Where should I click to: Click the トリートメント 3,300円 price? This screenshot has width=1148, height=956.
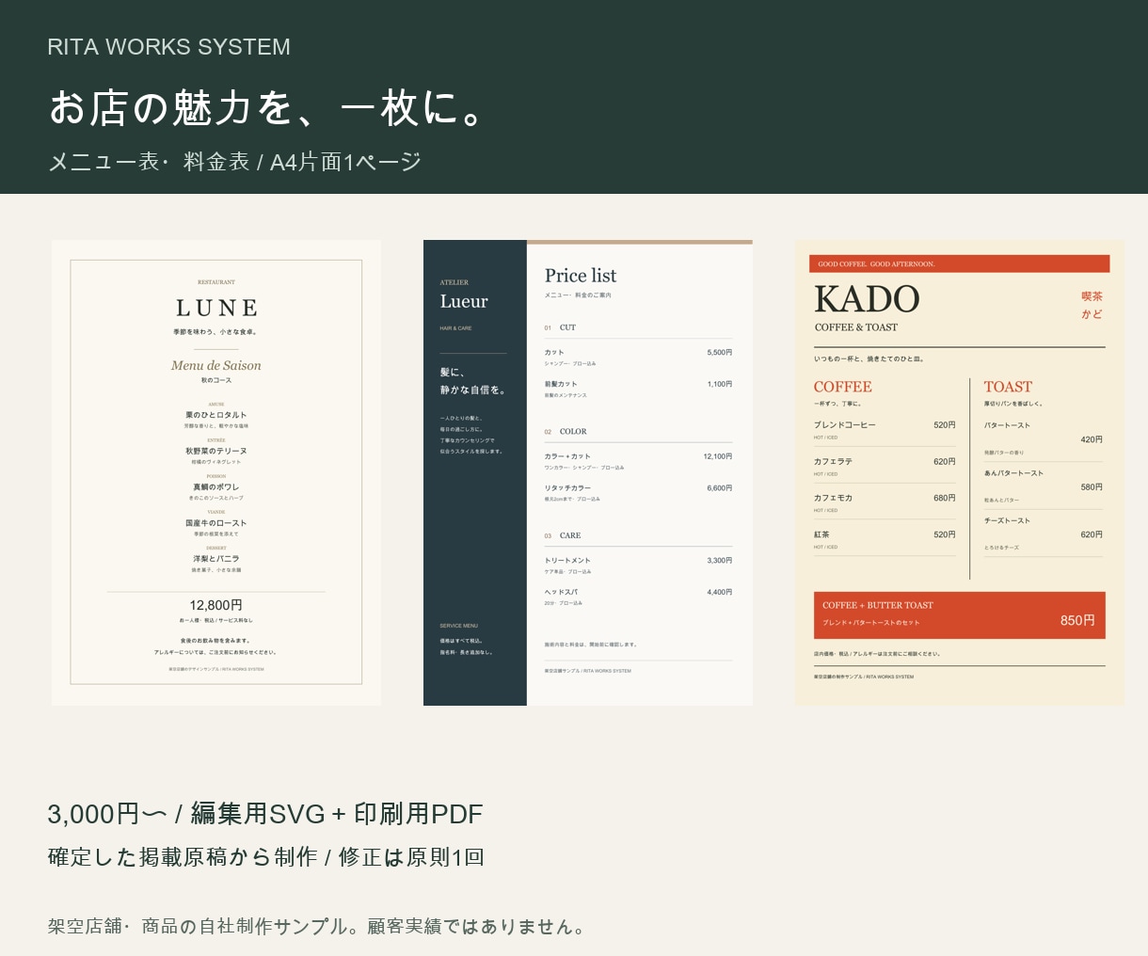coord(720,561)
